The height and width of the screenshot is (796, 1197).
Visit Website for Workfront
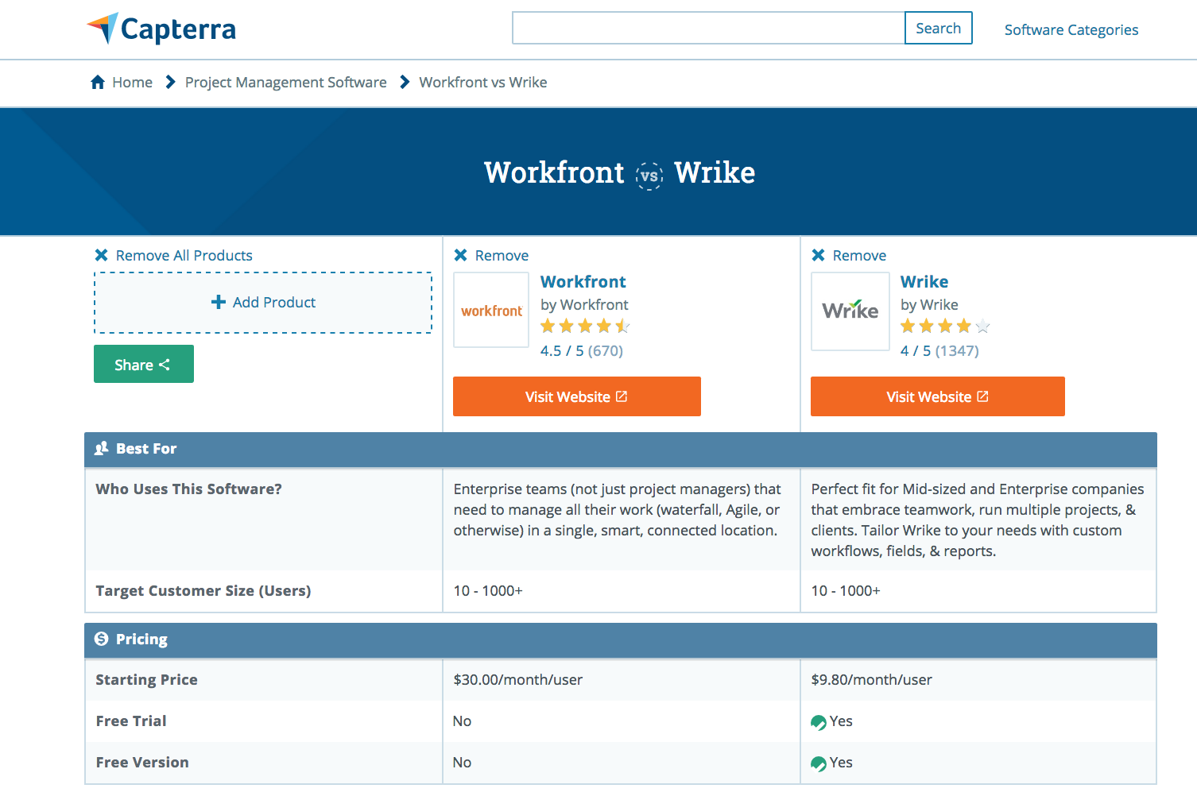point(577,396)
